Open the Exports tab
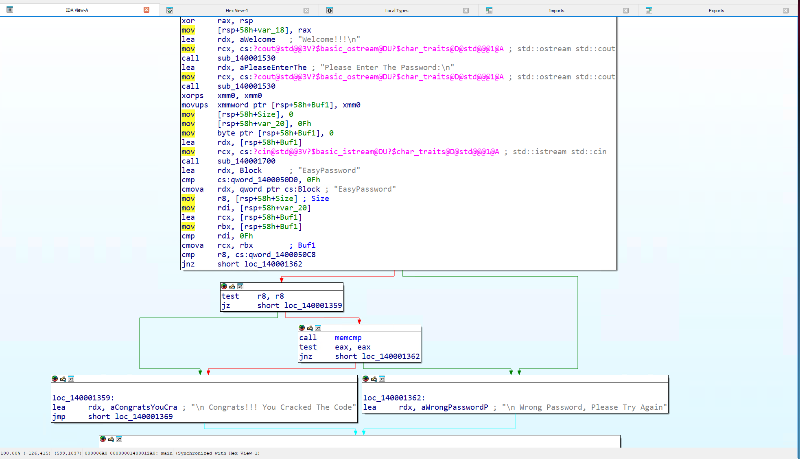The height and width of the screenshot is (459, 800). [716, 11]
